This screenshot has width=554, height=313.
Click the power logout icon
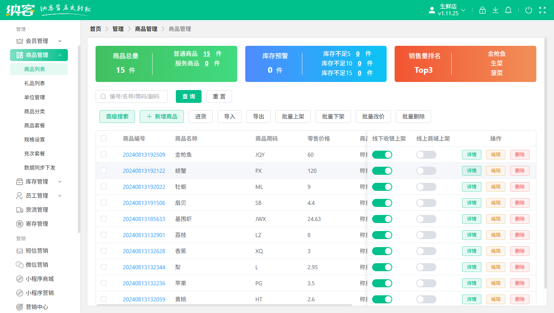[x=529, y=10]
